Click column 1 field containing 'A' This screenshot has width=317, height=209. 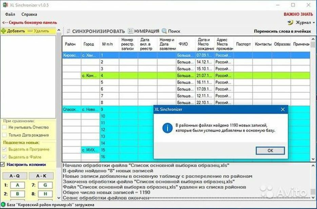click(18, 185)
